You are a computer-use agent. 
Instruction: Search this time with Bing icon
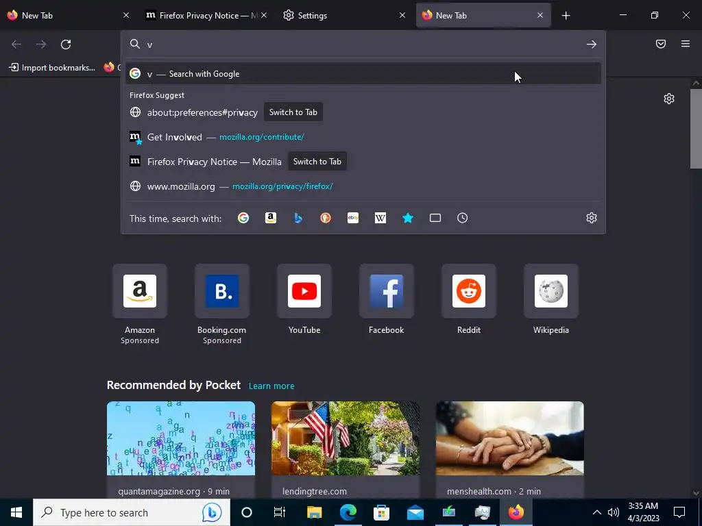(x=298, y=218)
